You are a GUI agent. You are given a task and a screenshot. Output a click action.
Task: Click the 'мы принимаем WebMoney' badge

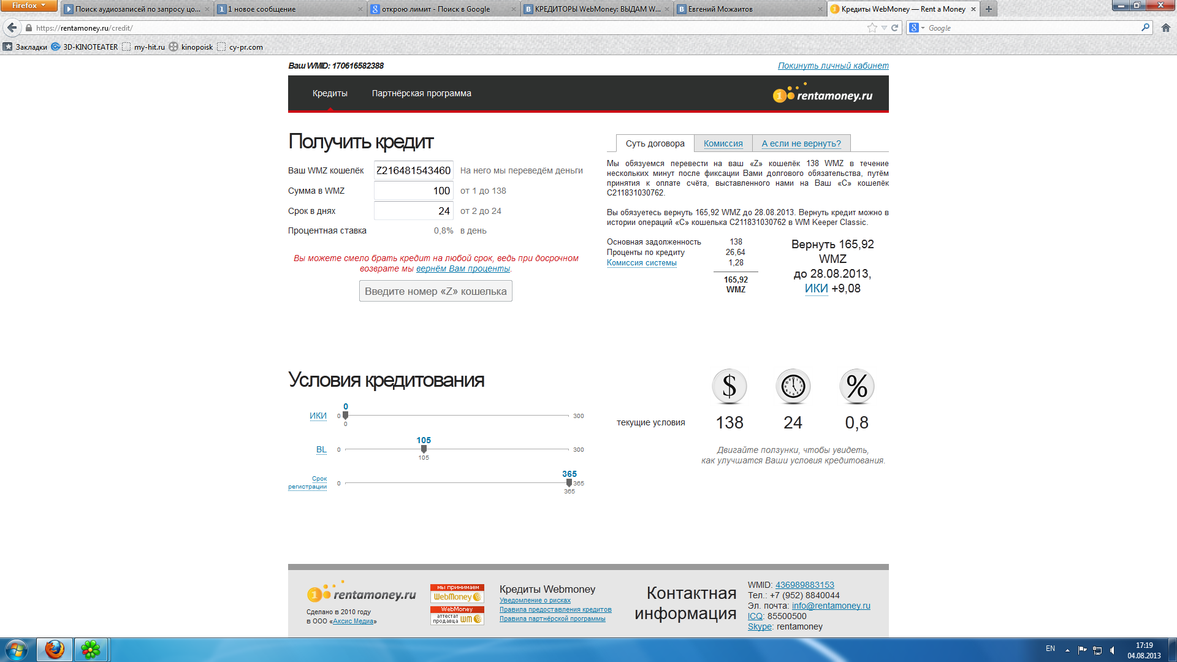point(457,593)
